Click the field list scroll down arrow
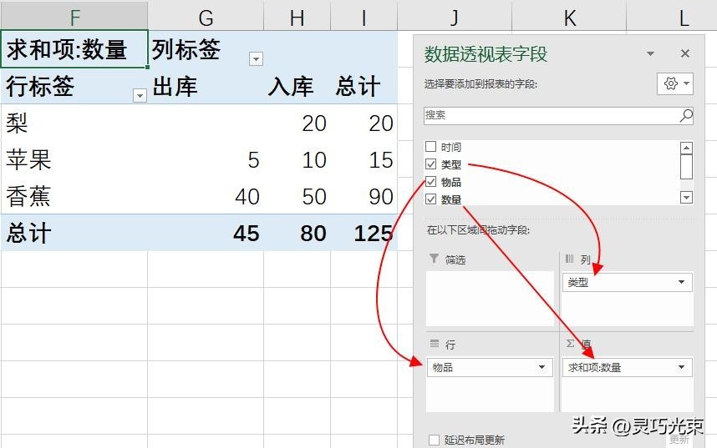 (x=686, y=197)
